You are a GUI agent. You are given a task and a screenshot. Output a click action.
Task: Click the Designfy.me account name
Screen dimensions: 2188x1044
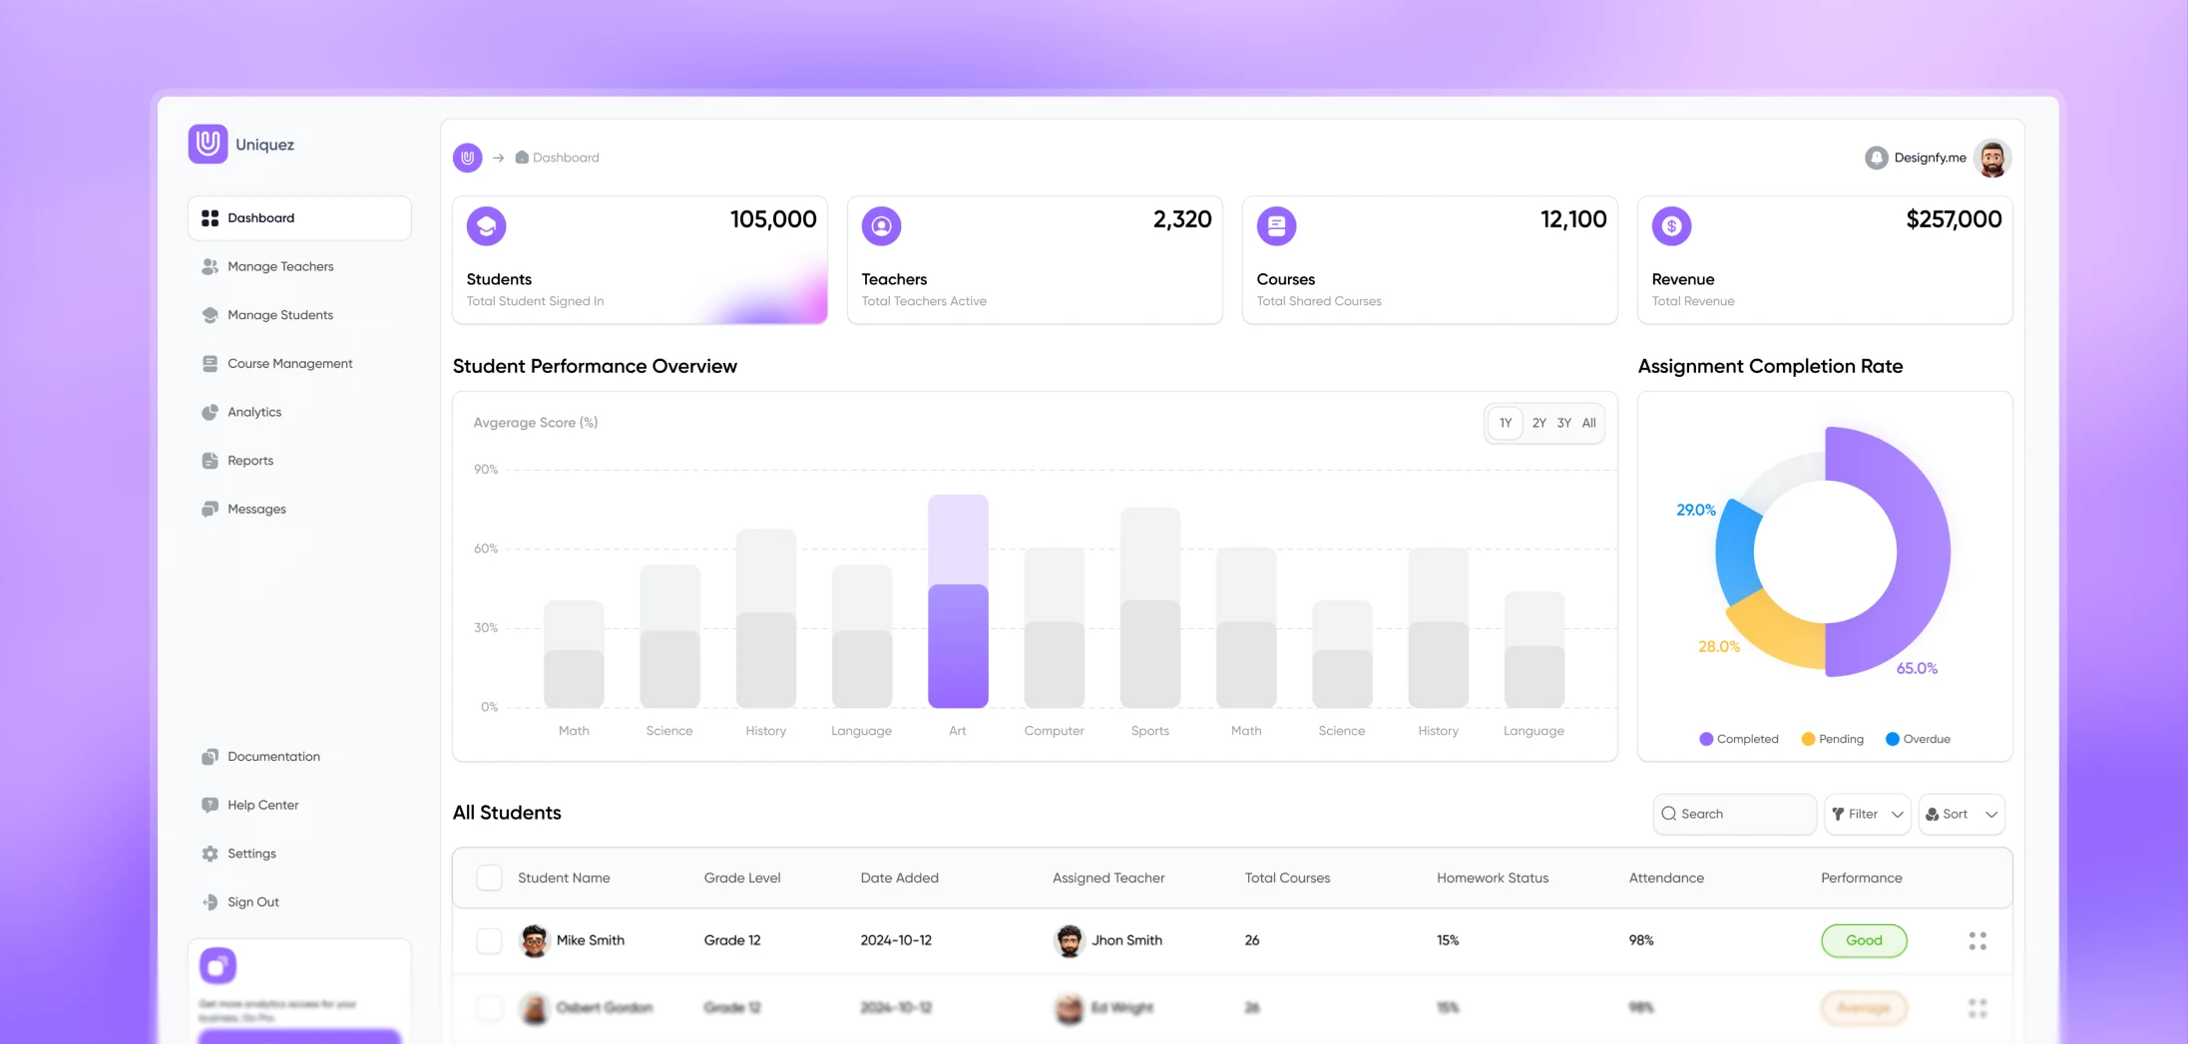click(x=1930, y=158)
